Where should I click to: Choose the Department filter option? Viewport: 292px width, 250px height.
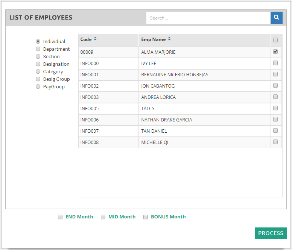click(38, 49)
